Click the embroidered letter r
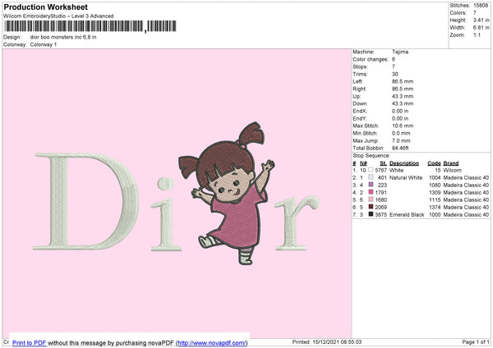Viewport: 493px width, 348px height. (x=297, y=223)
